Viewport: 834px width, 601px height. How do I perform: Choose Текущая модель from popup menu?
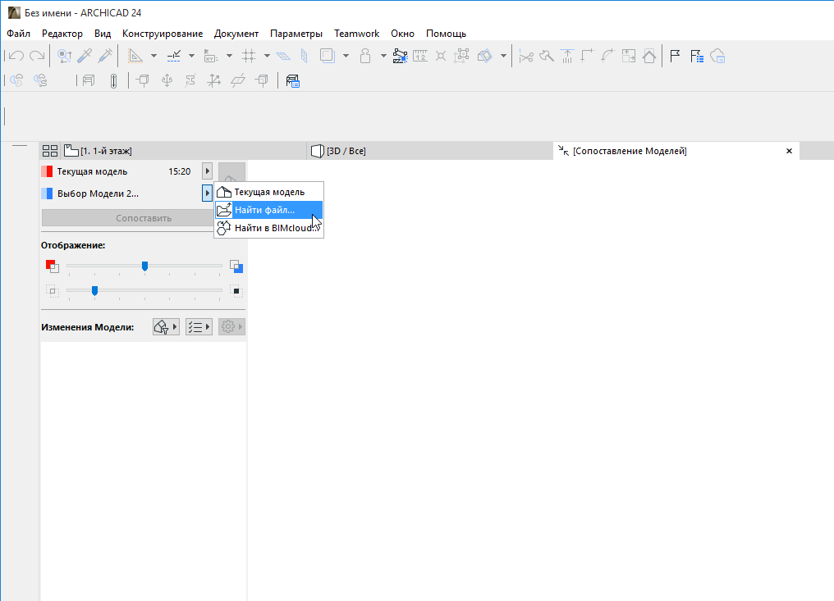pos(268,192)
